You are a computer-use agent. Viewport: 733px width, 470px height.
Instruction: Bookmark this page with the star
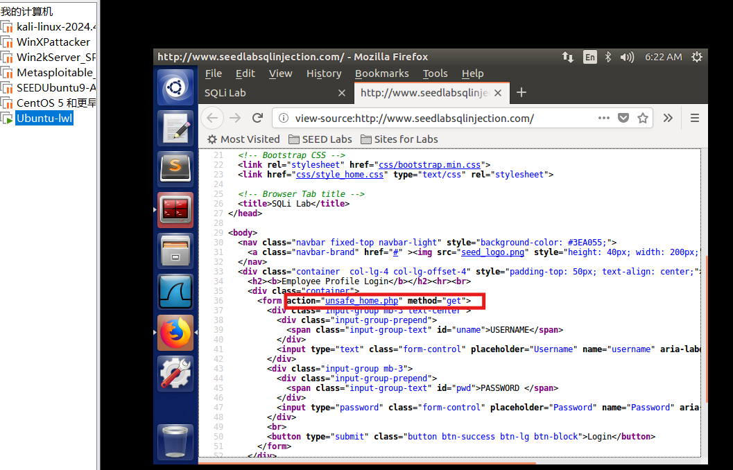[643, 118]
